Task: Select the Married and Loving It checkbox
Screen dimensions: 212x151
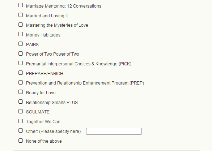Action: click(21, 15)
